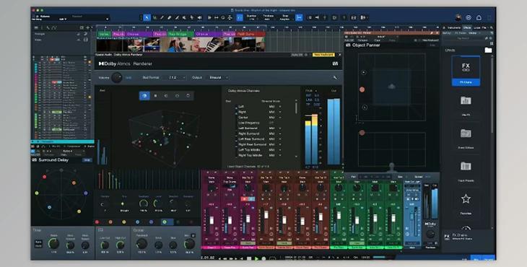The height and width of the screenshot is (267, 527).
Task: Open the Dolby Atmos Renderer wrench settings
Action: [335, 78]
